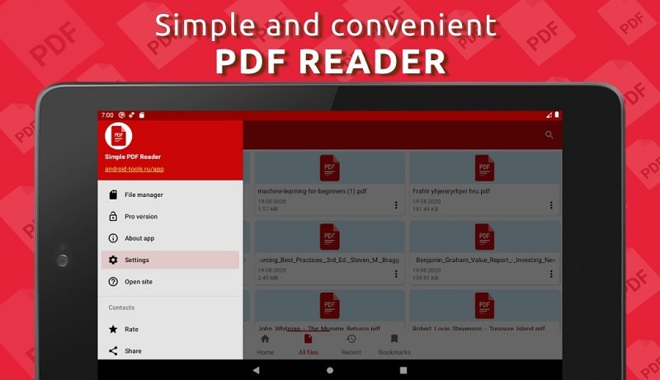
Task: Tap the Share icon in drawer
Action: point(113,350)
